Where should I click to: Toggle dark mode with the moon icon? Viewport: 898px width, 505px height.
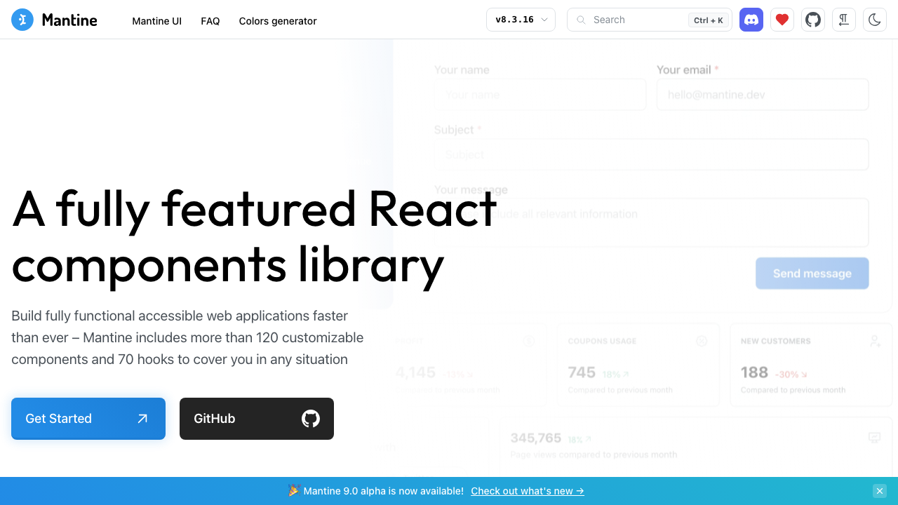coord(874,20)
